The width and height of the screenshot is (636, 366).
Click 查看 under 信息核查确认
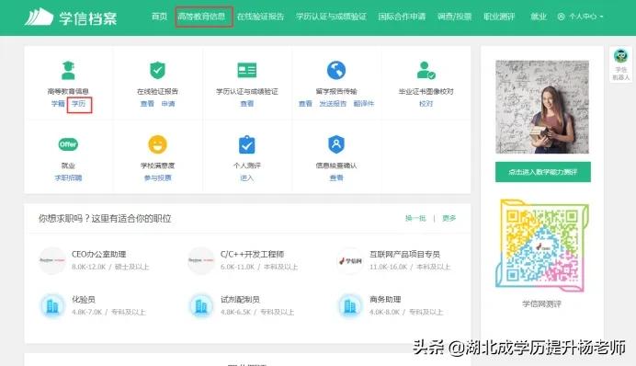pyautogui.click(x=336, y=177)
